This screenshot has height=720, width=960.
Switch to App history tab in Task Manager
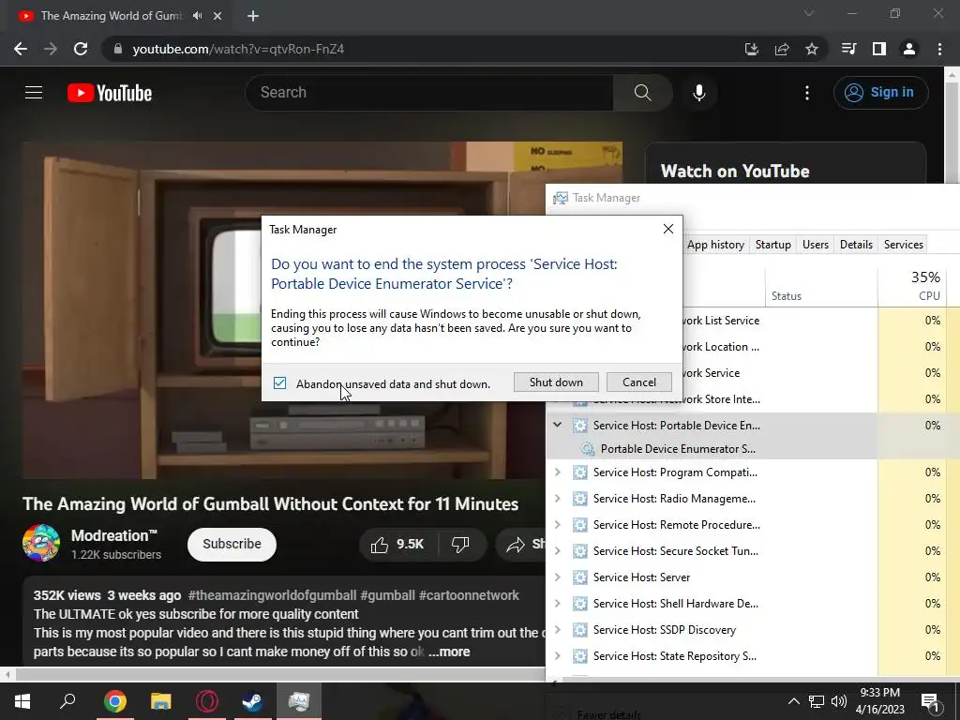point(715,245)
